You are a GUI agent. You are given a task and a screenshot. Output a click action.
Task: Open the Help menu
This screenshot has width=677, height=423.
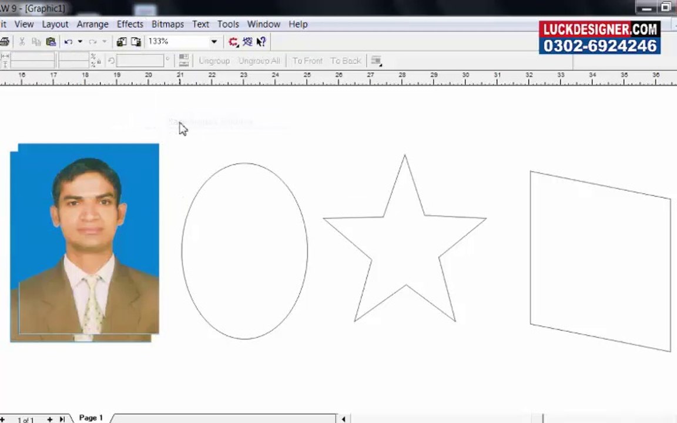pos(298,24)
